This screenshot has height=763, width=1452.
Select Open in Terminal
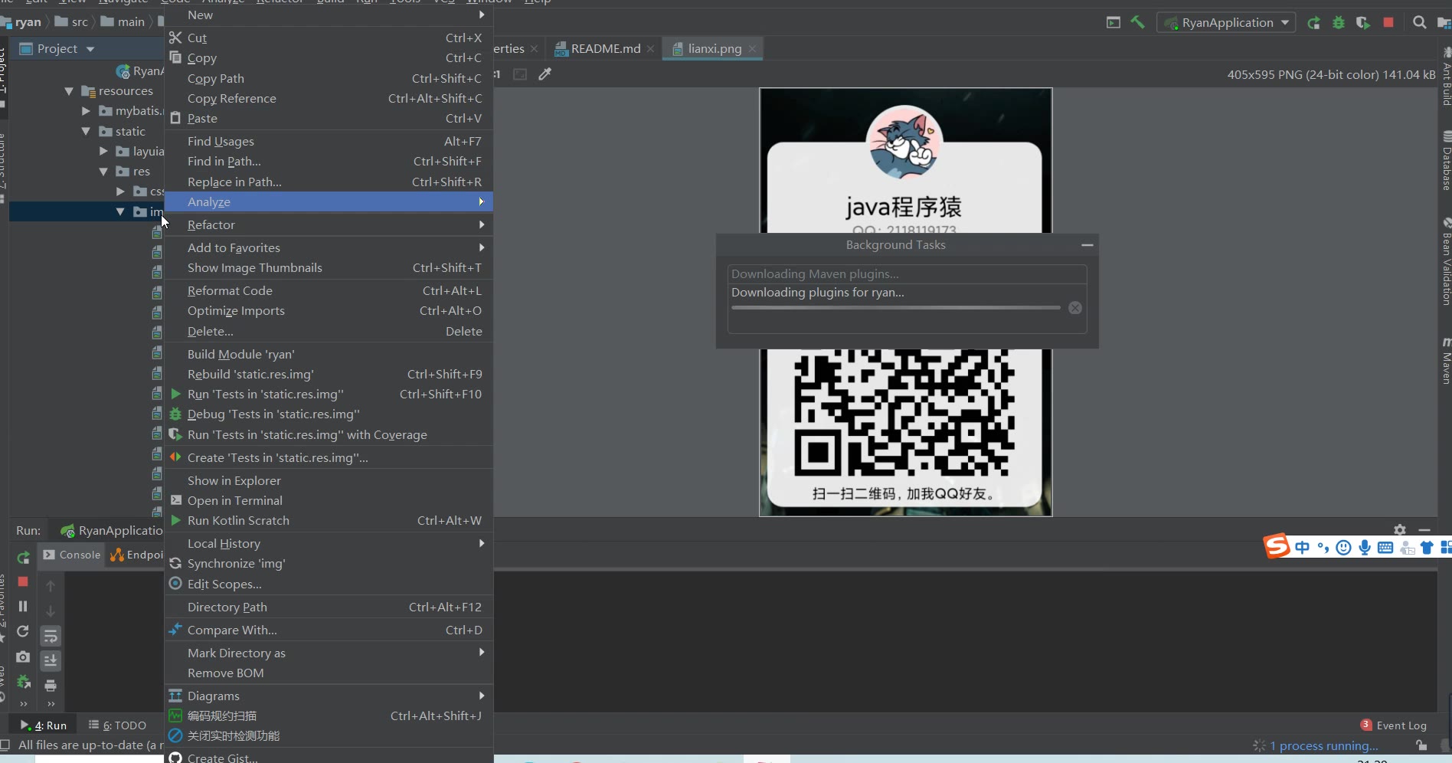329,500
